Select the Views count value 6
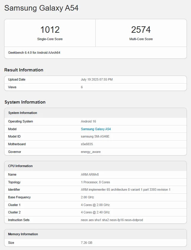Screen dimensions: 191x250 tap(82, 87)
